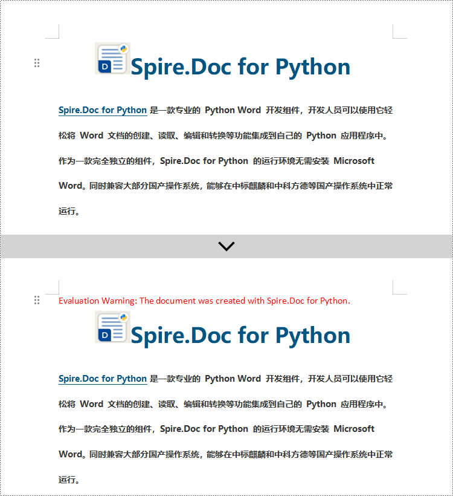Click the chevron arrow between the documents

click(226, 246)
